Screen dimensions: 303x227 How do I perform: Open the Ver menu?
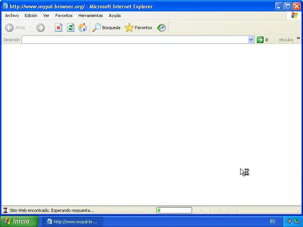[46, 16]
